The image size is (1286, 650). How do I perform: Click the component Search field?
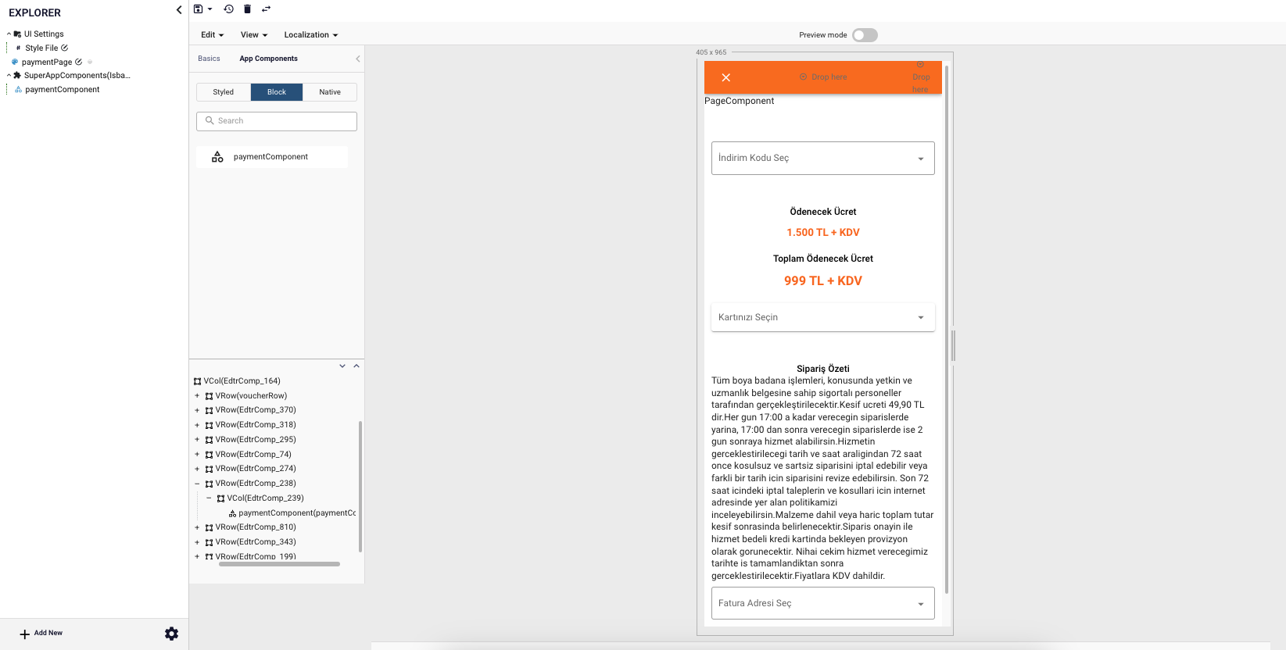(277, 121)
